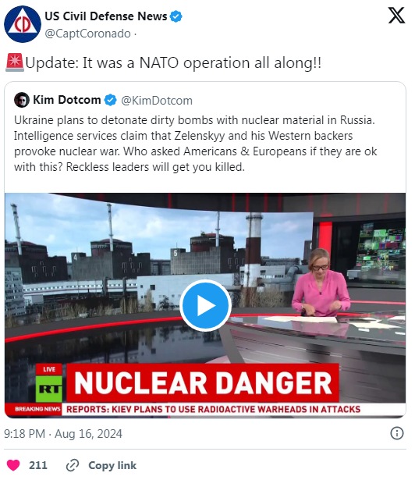Play the embedded RT video
Image resolution: width=415 pixels, height=480 pixels.
(x=205, y=305)
